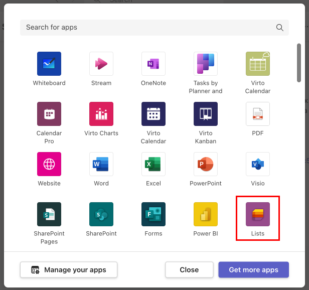Click Get more apps button
Viewport: 309px width, 290px height.
coord(254,270)
